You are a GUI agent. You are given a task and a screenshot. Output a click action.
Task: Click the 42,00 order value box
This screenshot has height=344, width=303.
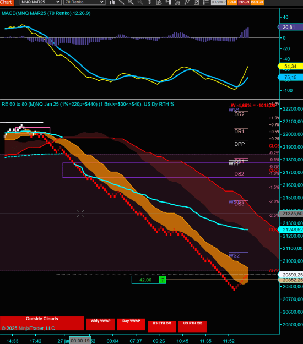point(145,280)
